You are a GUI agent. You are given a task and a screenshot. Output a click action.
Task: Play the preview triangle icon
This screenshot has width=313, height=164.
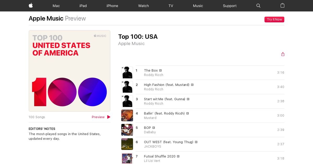[x=109, y=117]
